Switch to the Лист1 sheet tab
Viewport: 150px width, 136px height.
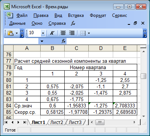coord(38,122)
